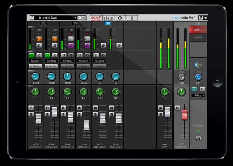Viewport: 233px width, 166px height.
Task: Click the Rev-X reverb logo icon
Action: (198, 65)
